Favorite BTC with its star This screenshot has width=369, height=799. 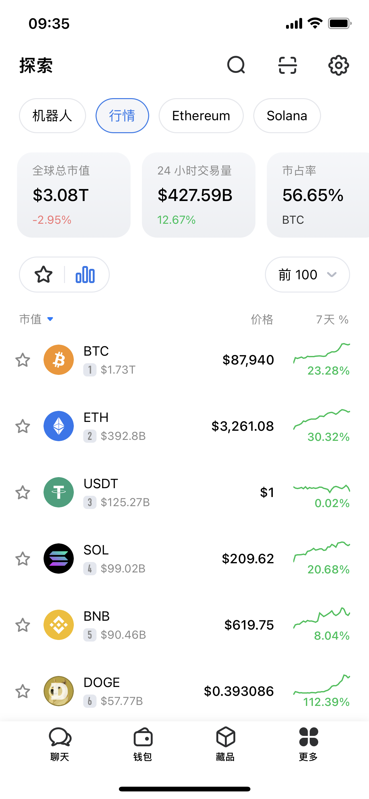tap(23, 360)
